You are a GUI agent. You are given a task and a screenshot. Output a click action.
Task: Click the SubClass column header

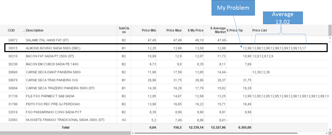tap(124, 30)
